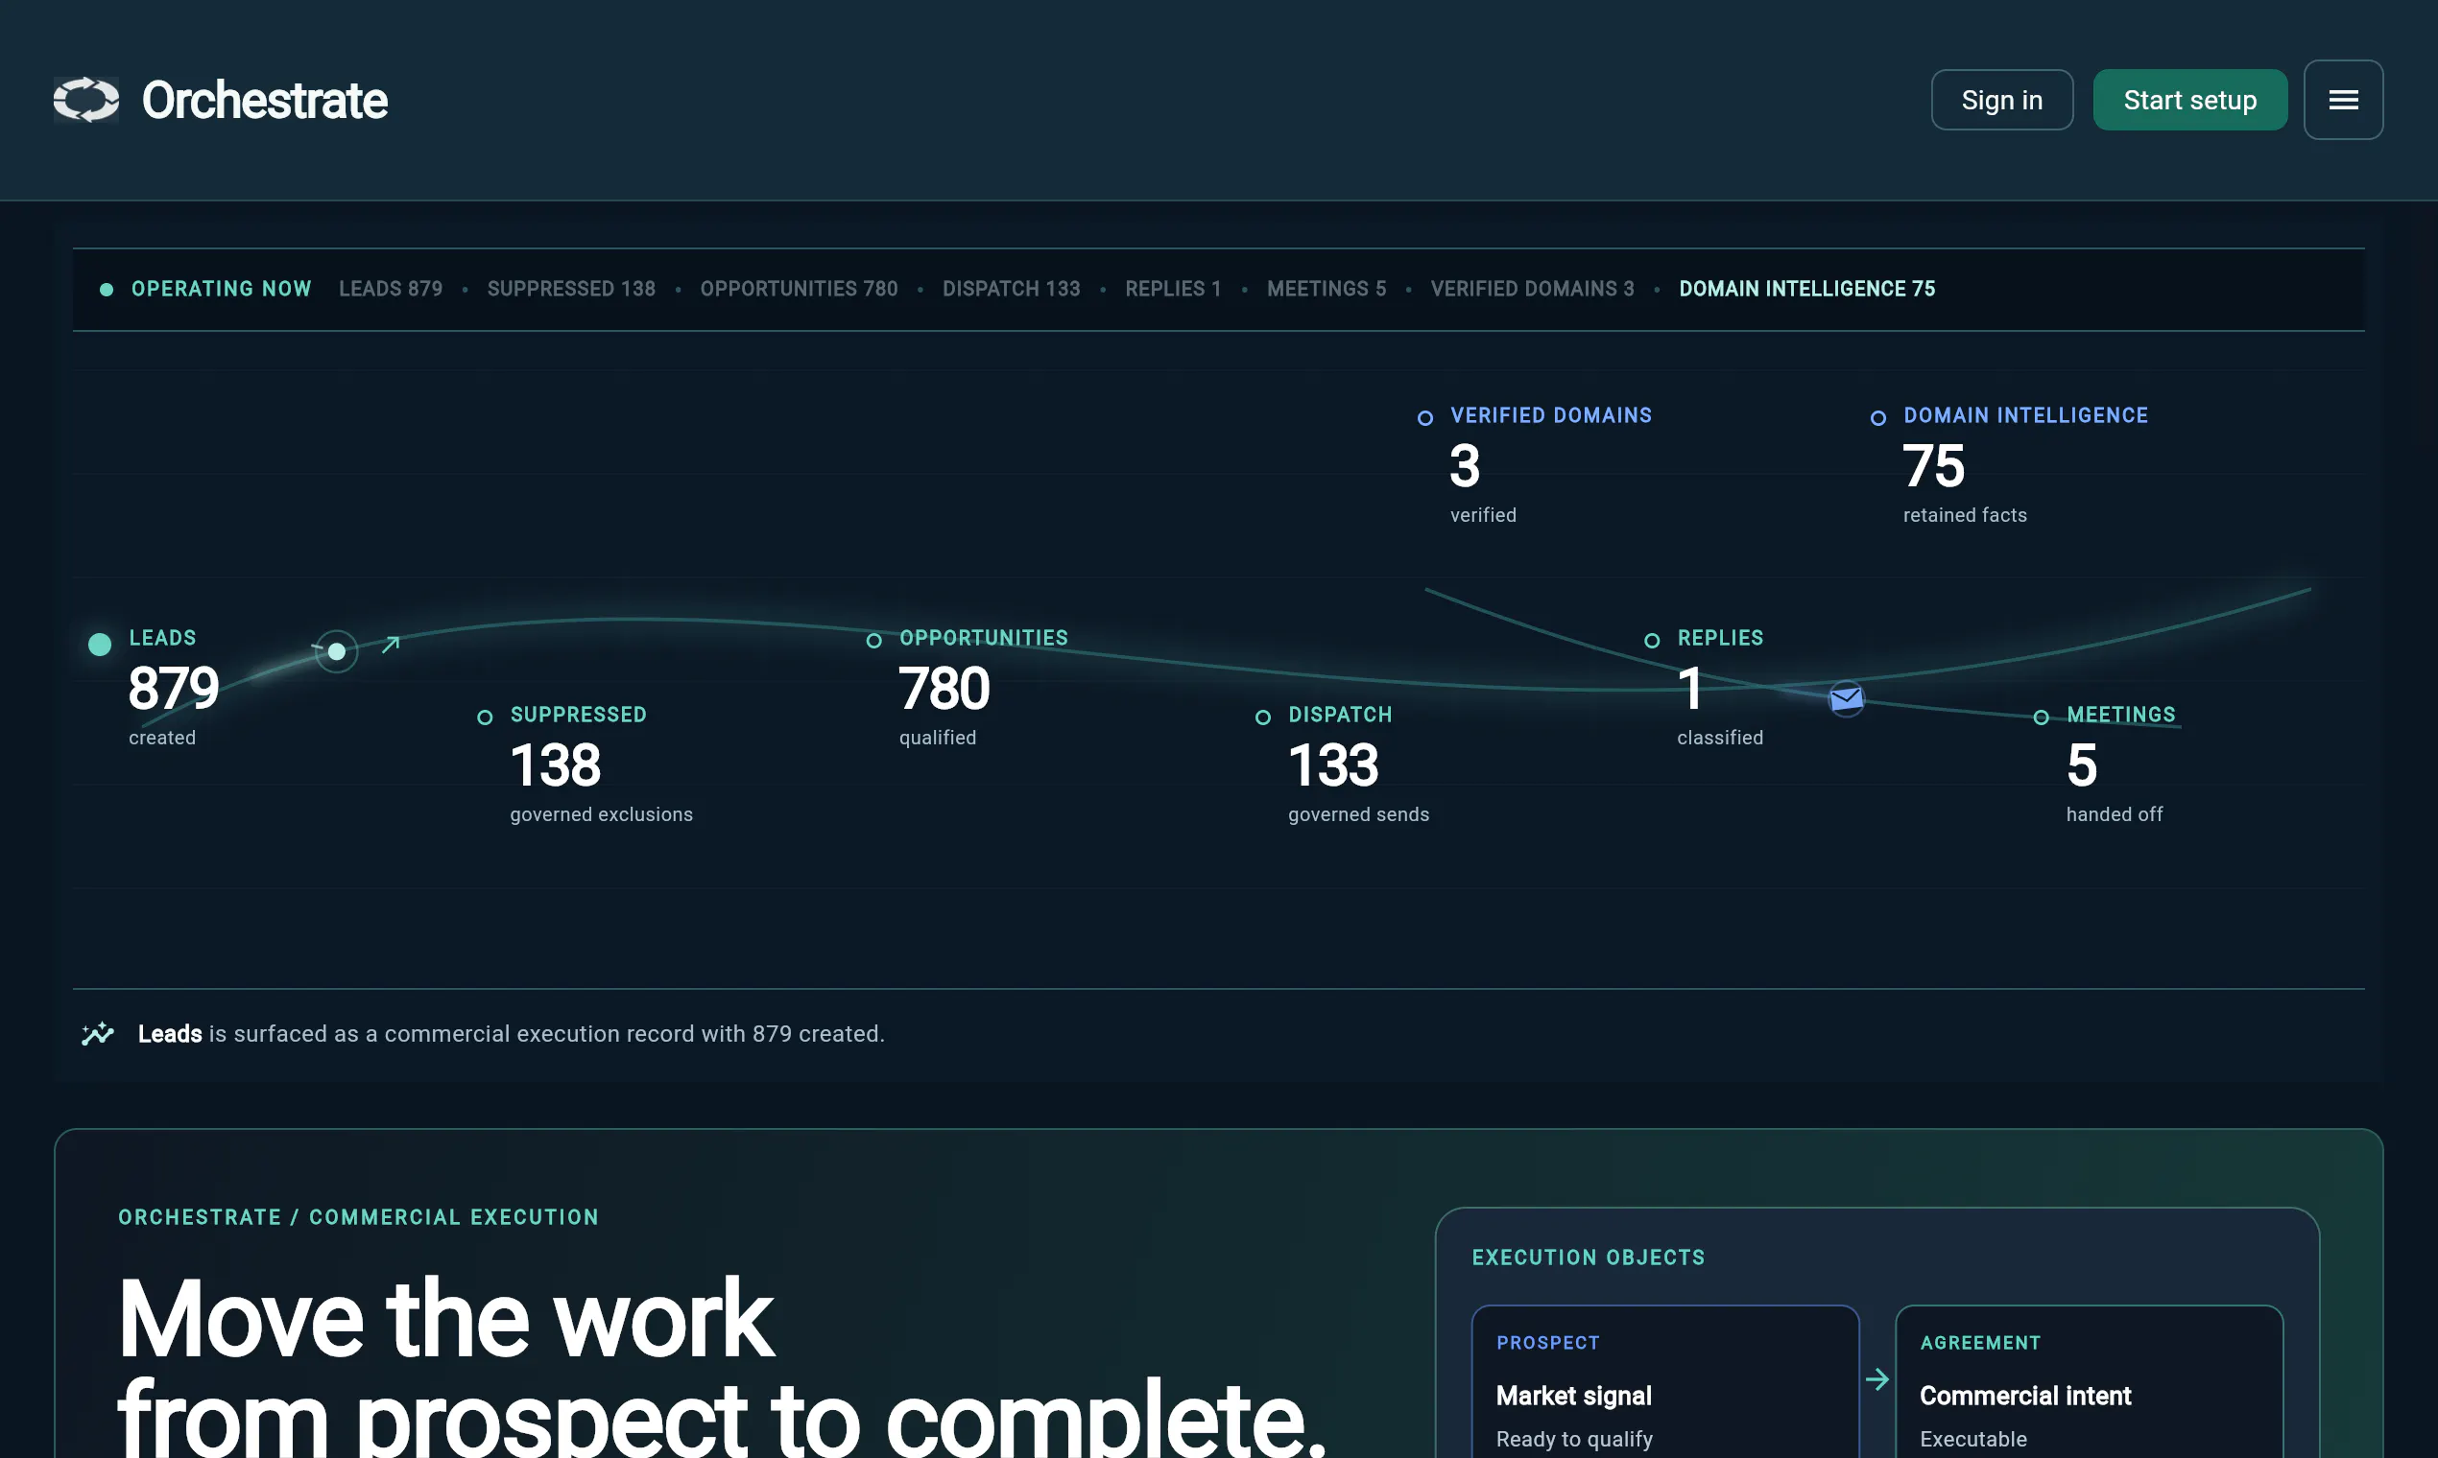Screen dimensions: 2438x1458
Task: Click the OPPORTUNITIES metric label
Action: pos(983,638)
